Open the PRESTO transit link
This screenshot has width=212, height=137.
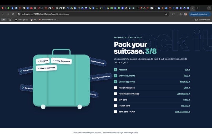(x=186, y=106)
